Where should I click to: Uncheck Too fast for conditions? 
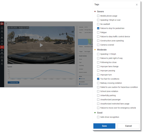(x=98, y=79)
